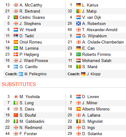
Task: Click the Egypt flag beside Mohamed Salah
Action: [79, 60]
